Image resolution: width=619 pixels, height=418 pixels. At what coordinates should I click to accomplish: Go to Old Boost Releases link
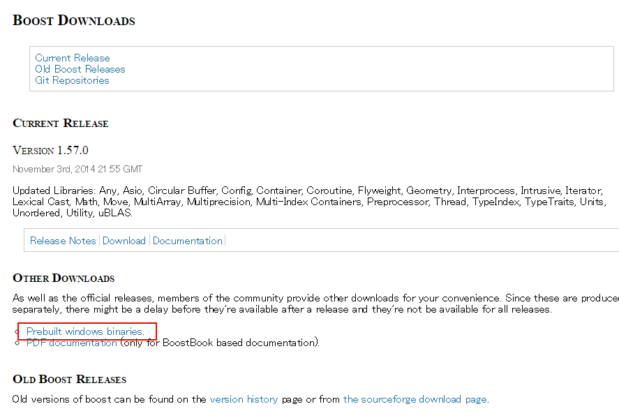80,69
